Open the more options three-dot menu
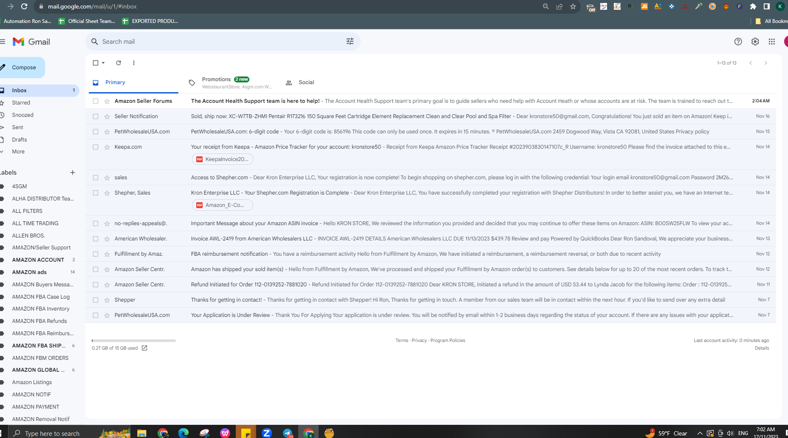Image resolution: width=788 pixels, height=438 pixels. [x=134, y=63]
